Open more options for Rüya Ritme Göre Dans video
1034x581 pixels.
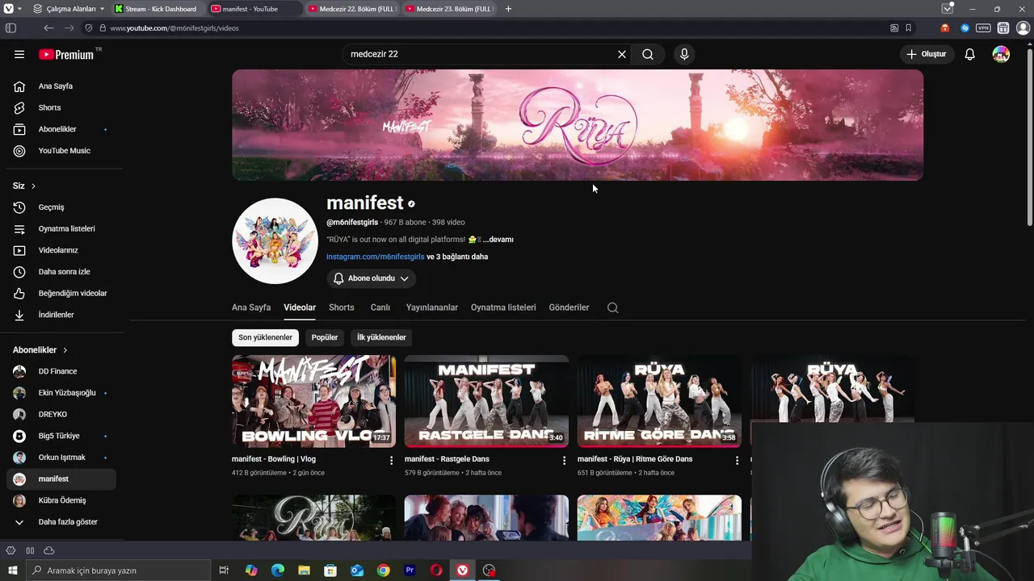coord(737,460)
